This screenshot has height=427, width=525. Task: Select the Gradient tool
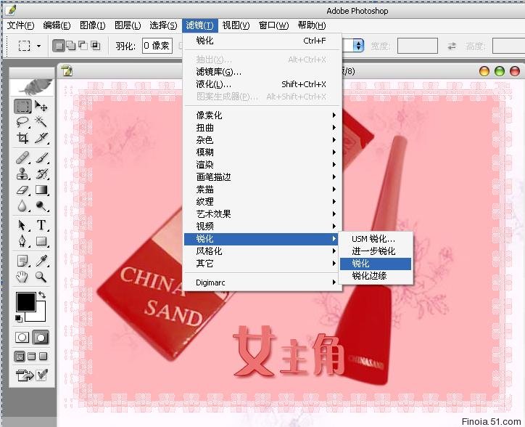41,190
